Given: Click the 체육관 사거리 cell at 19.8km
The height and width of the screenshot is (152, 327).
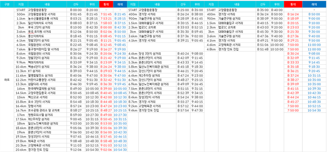Looking at the screenshot, I should click(47, 141).
